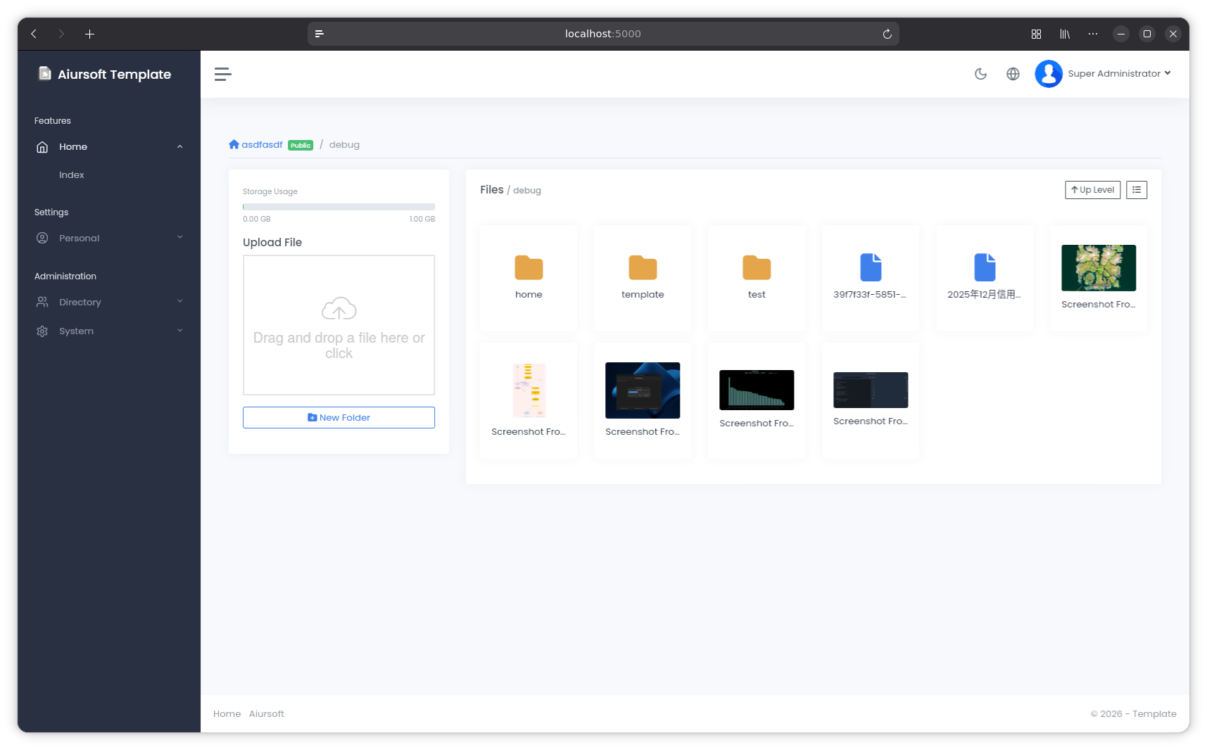Open the Personal settings with the profile icon
1207x750 pixels.
(42, 238)
